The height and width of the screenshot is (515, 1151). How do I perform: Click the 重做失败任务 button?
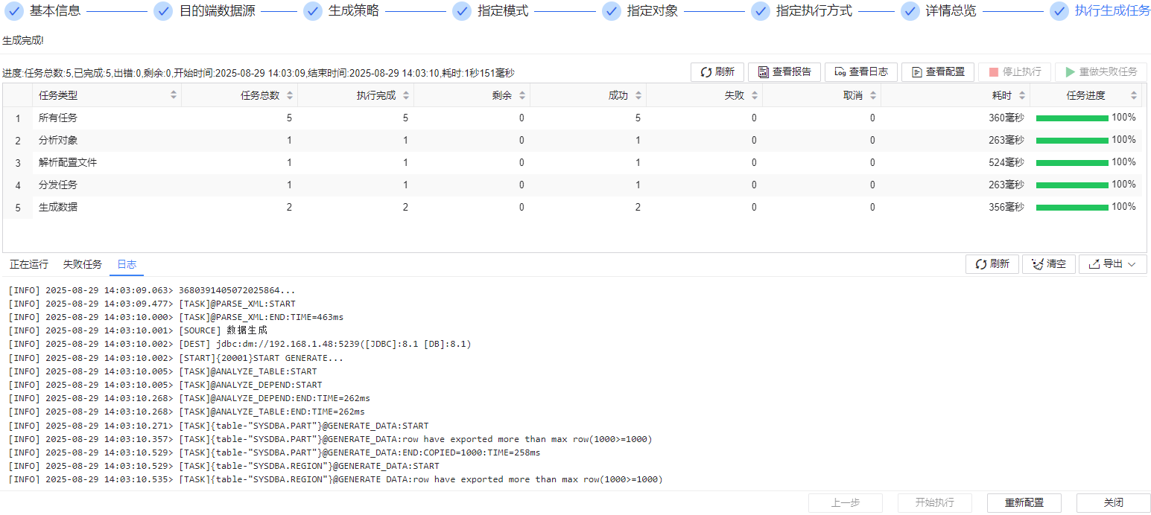click(1101, 72)
